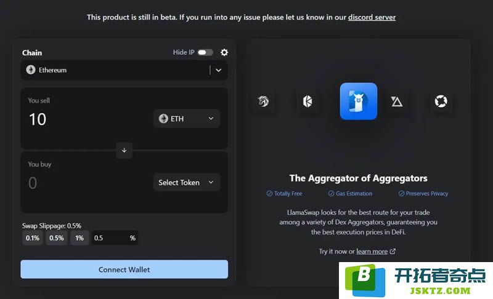Screen dimensions: 493x299
Task: Click the Connect Wallet button
Action: [124, 269]
